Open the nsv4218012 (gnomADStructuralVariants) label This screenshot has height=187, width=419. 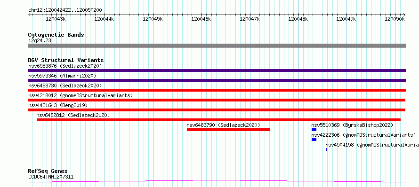tap(81, 95)
